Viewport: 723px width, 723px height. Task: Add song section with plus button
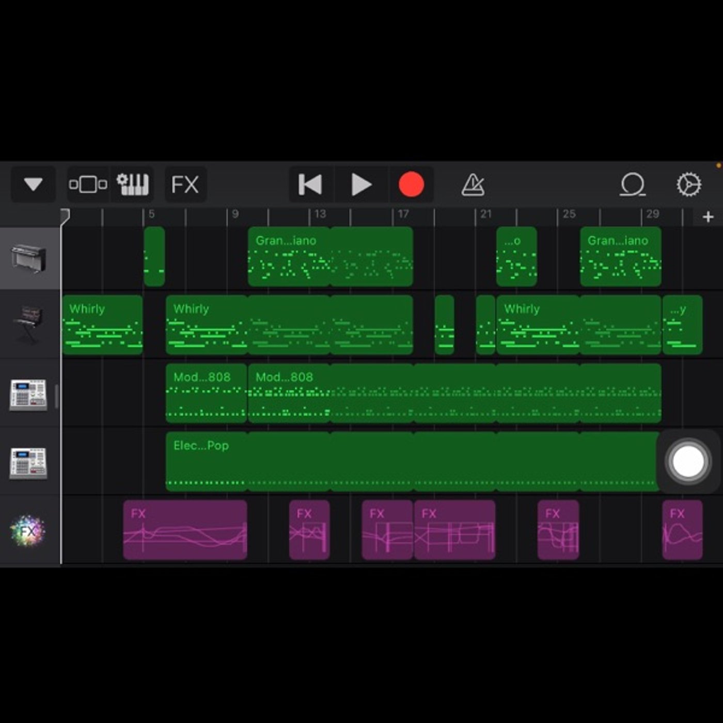(708, 217)
